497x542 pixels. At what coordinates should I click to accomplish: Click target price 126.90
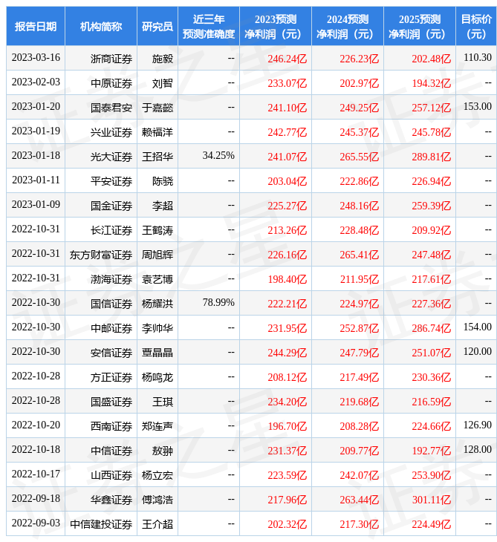pyautogui.click(x=477, y=425)
